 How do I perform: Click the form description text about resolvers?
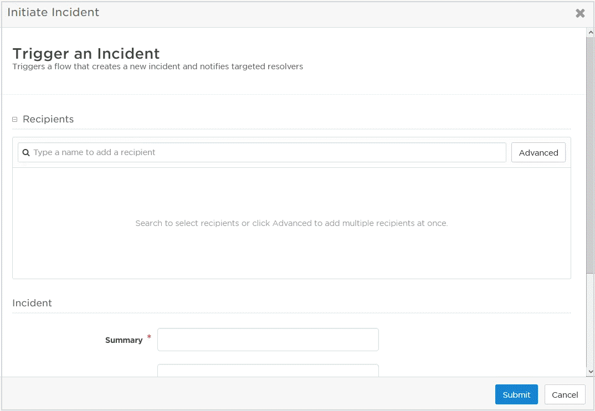[158, 67]
